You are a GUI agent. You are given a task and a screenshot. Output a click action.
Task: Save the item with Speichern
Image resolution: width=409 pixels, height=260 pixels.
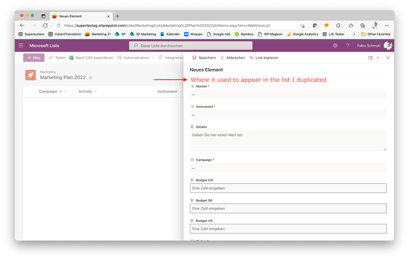(204, 58)
